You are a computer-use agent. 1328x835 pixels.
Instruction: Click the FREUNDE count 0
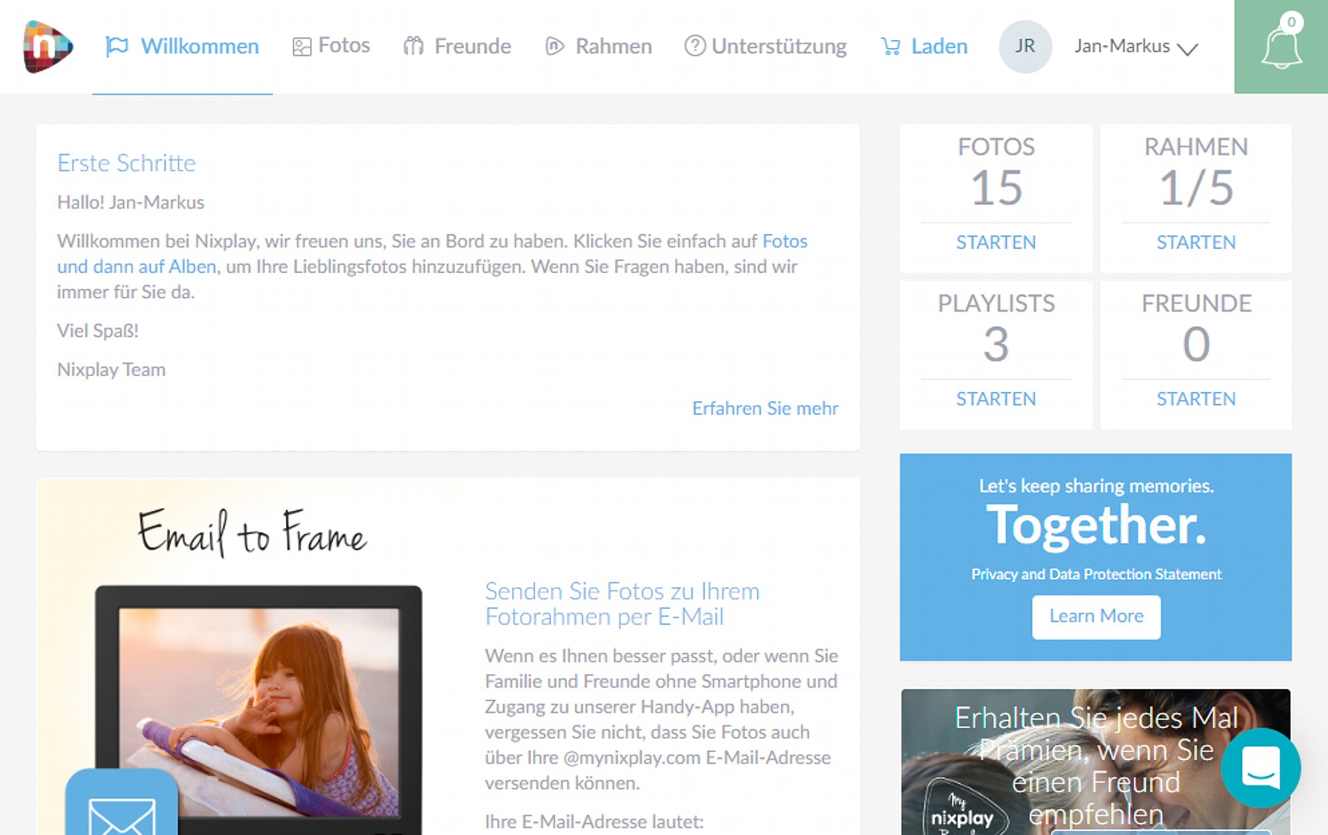(1196, 344)
